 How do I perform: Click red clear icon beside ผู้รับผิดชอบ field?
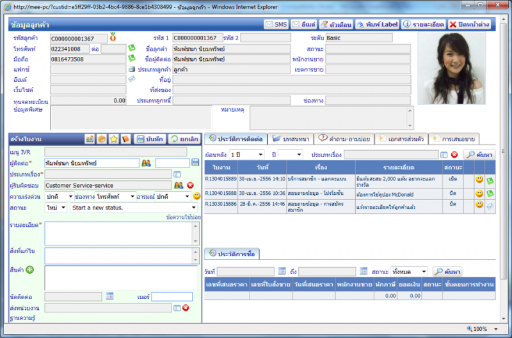190,185
